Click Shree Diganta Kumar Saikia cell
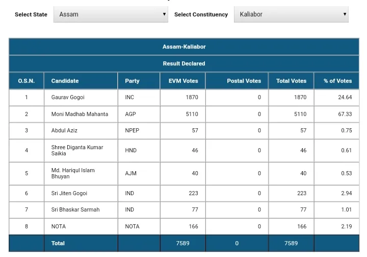Viewport: 367px width, 257px height. [77, 150]
